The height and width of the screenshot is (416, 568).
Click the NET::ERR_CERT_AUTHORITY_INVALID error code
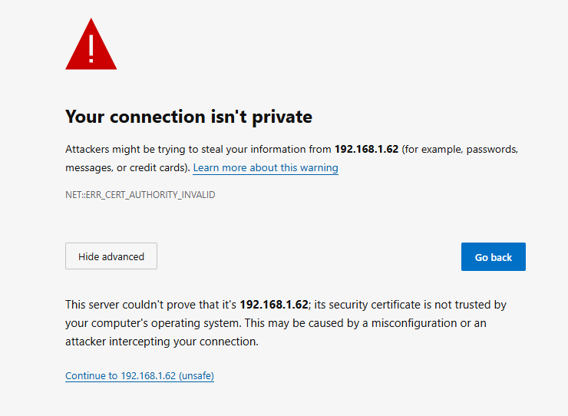[140, 195]
